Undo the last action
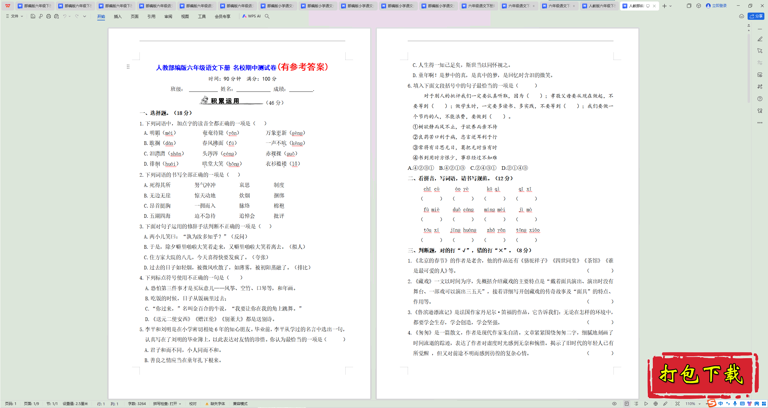The width and height of the screenshot is (768, 408). (64, 16)
